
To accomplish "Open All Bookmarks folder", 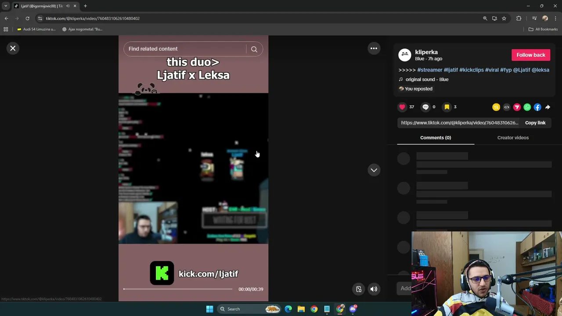I will click(543, 29).
